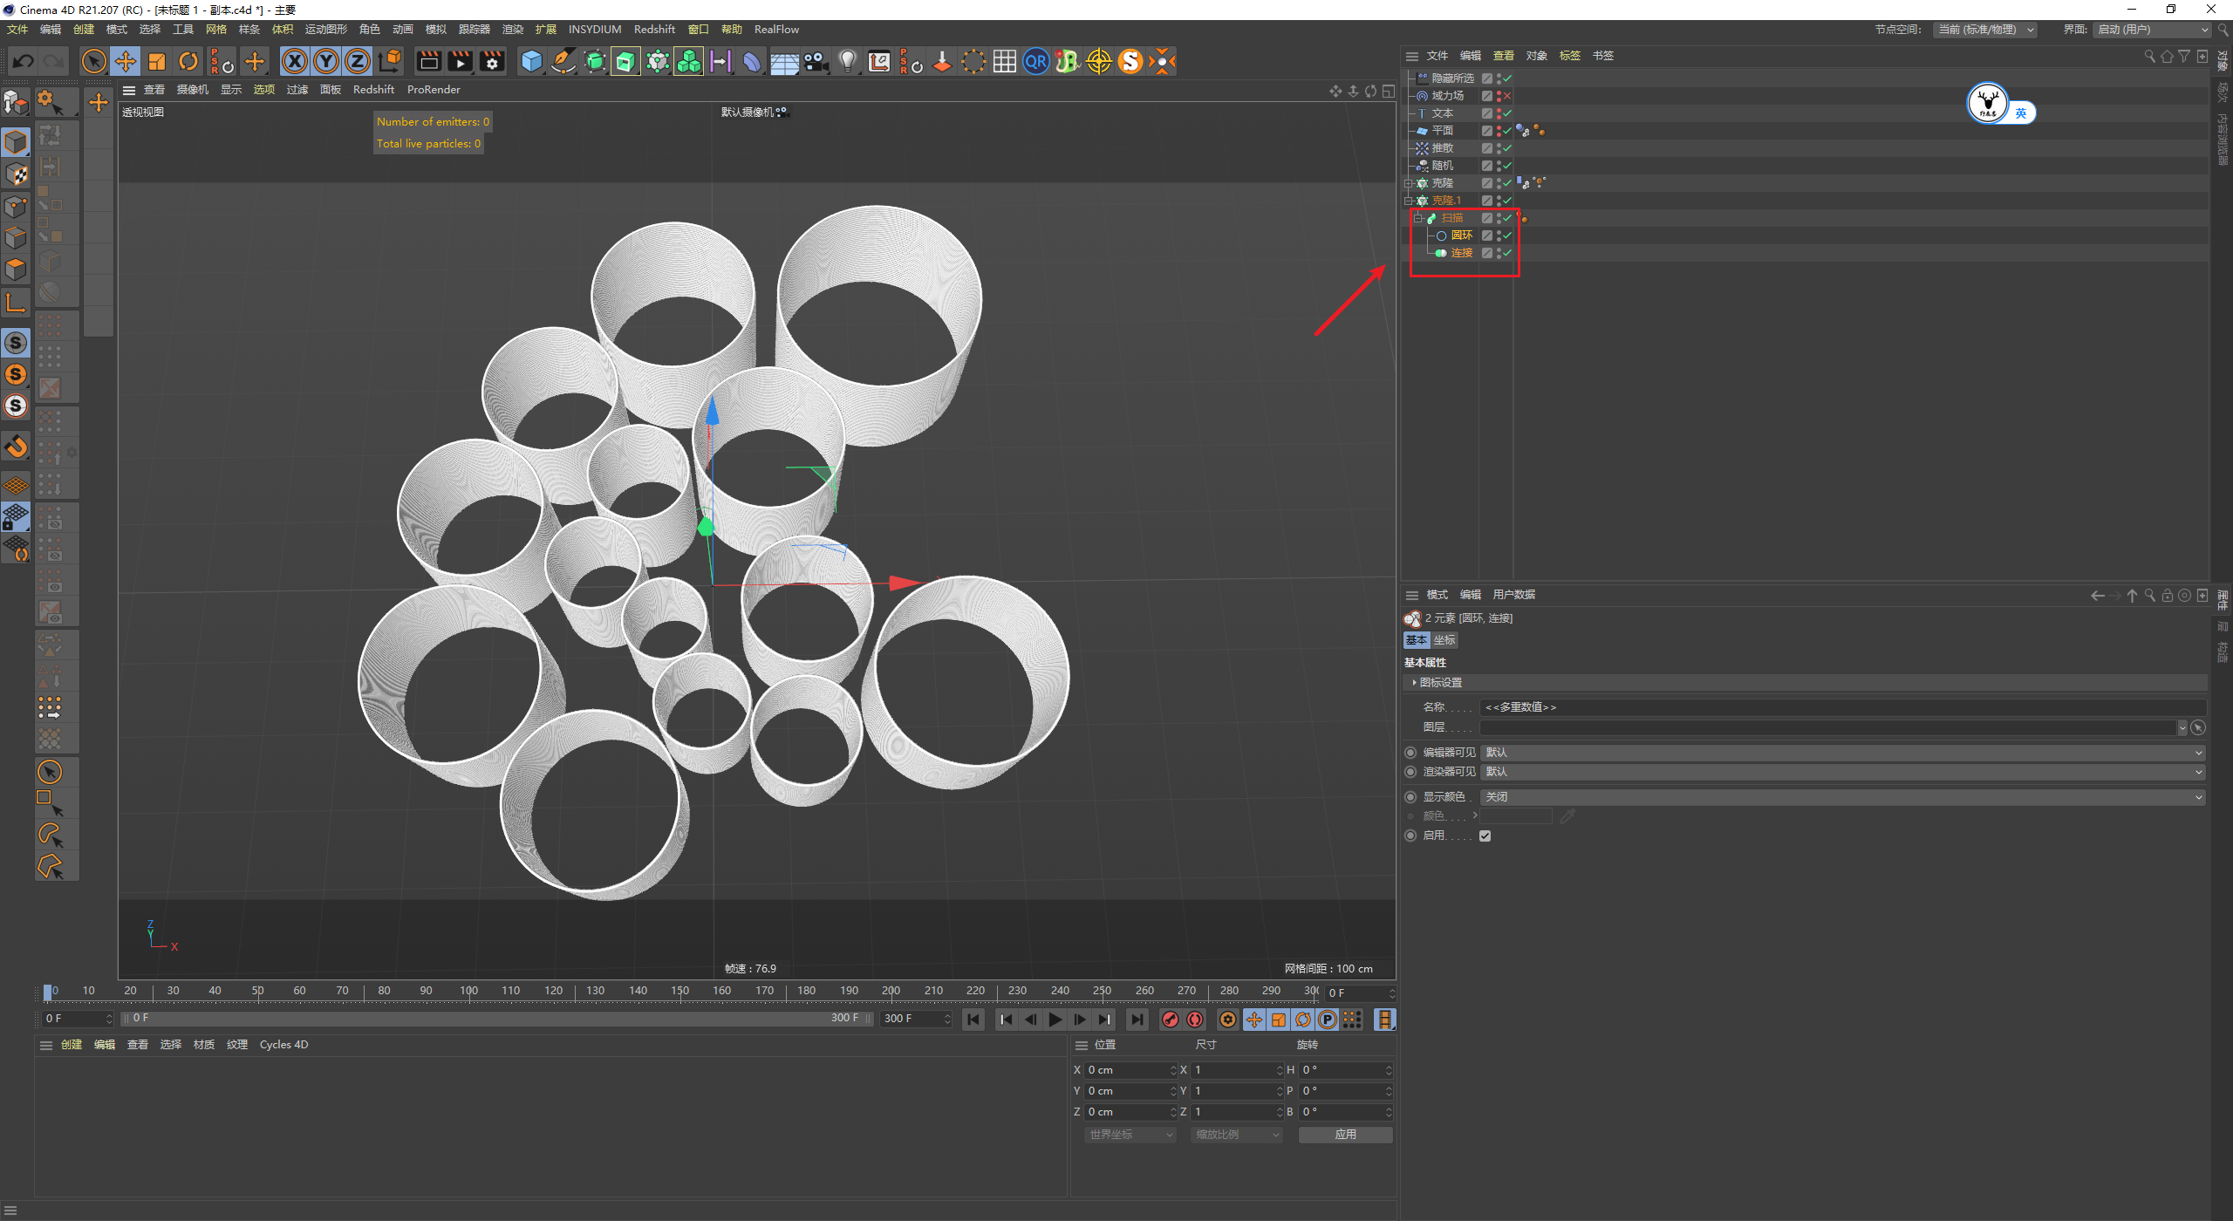Open Render Settings clapperboard gear icon
Screen dimensions: 2233x1221
coord(493,61)
